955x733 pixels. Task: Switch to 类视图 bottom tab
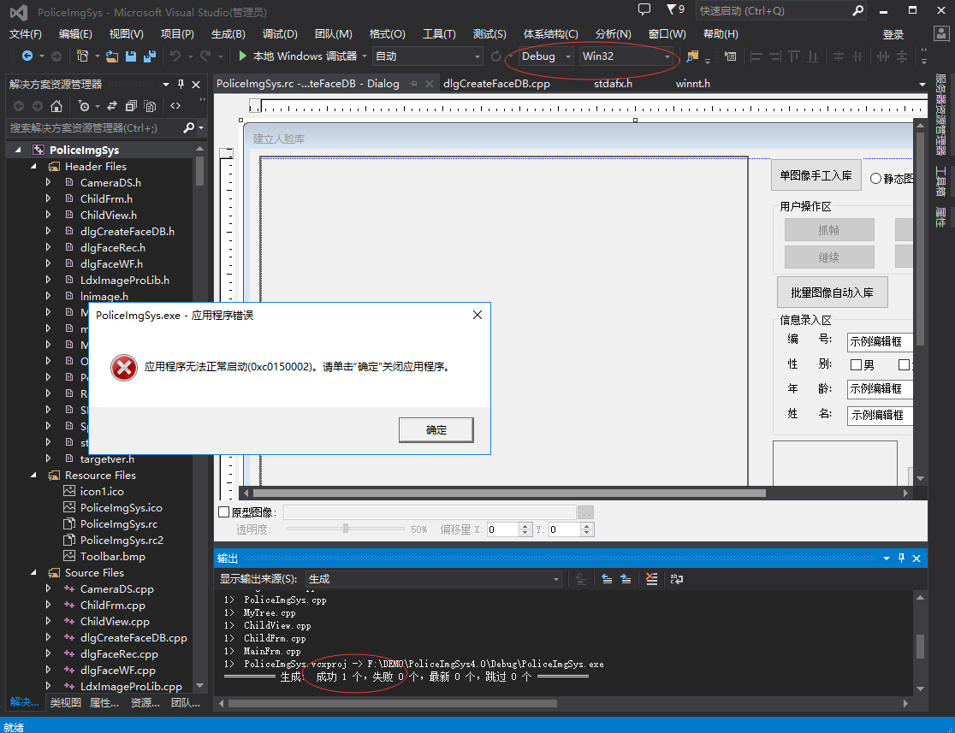pos(65,702)
